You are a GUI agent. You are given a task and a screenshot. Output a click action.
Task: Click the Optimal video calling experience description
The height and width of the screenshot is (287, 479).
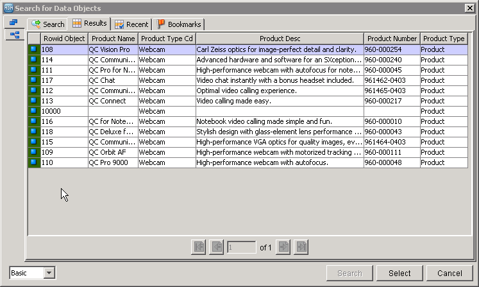point(280,91)
